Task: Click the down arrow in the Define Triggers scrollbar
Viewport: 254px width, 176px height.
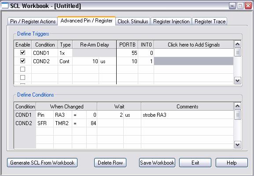Action: 237,80
